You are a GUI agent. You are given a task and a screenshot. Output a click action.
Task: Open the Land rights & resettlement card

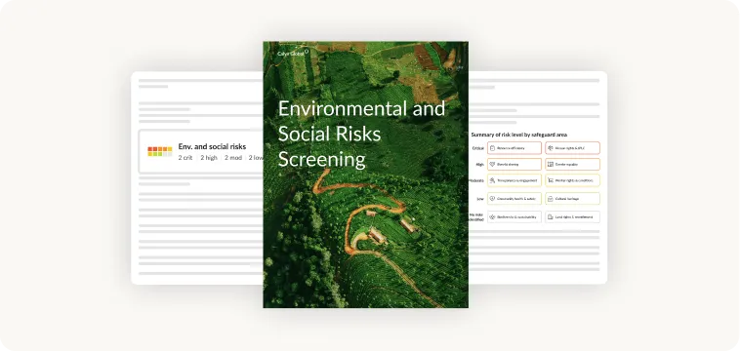pos(572,217)
